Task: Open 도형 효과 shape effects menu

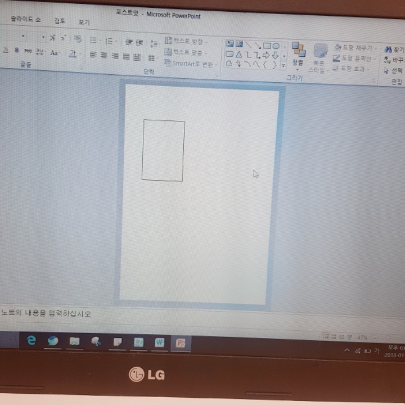Action: coord(351,69)
